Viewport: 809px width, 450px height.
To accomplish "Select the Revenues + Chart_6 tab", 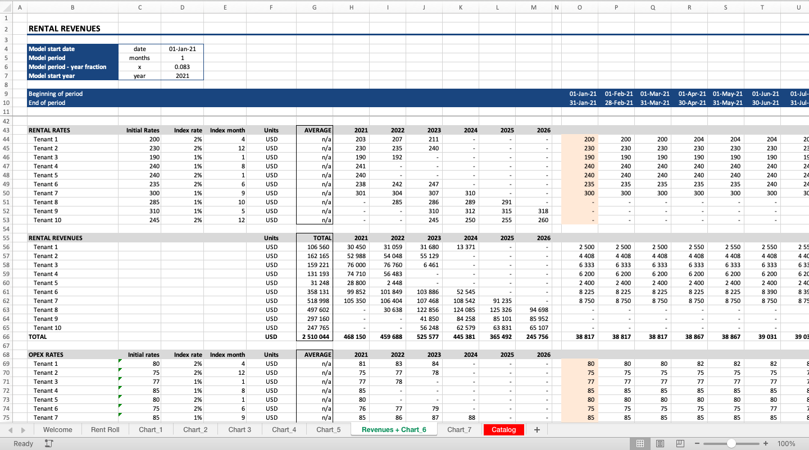I will [x=394, y=430].
